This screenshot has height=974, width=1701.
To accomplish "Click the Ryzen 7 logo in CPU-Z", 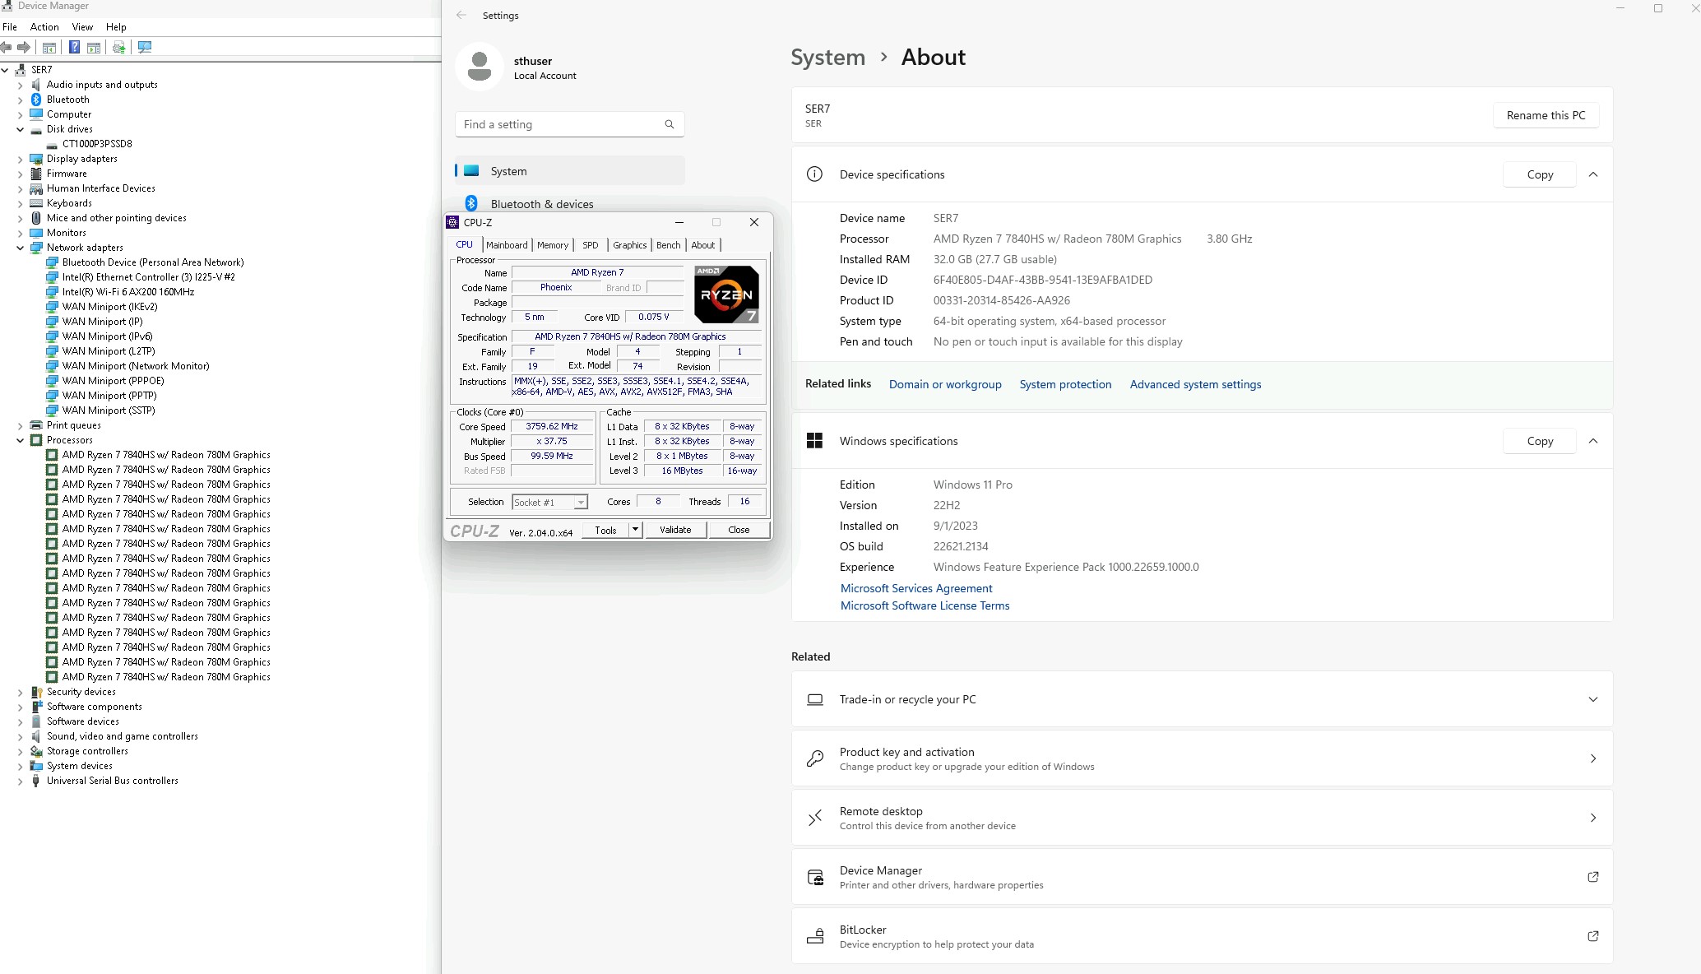I will pyautogui.click(x=725, y=295).
